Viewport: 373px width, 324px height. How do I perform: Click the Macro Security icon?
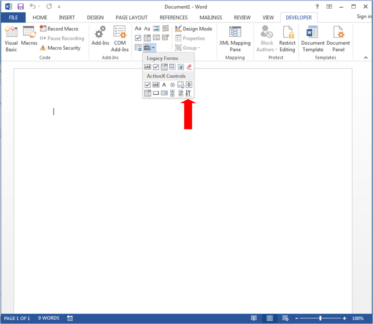coord(44,48)
